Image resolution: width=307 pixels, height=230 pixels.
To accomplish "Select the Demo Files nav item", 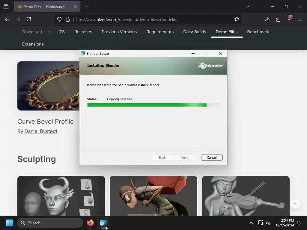I will 227,32.
